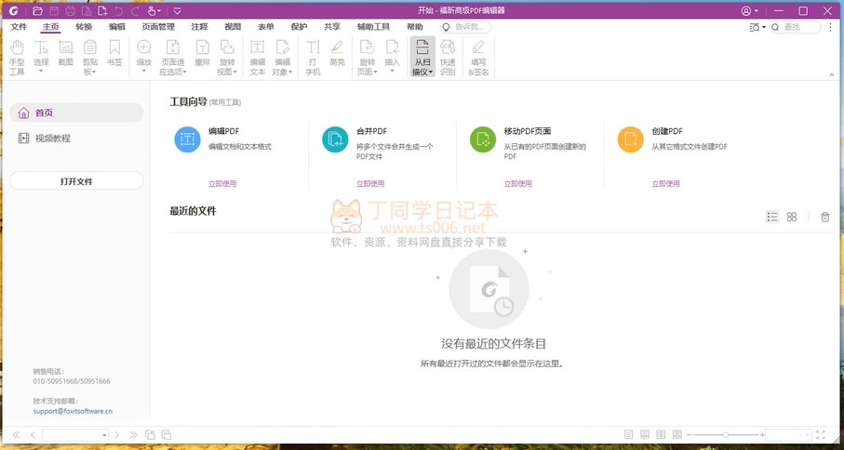Viewport: 844px width, 450px height.
Task: Switch to the 保护 tab
Action: click(299, 27)
